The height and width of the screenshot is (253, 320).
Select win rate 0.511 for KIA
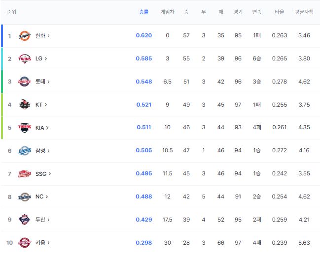tap(144, 127)
